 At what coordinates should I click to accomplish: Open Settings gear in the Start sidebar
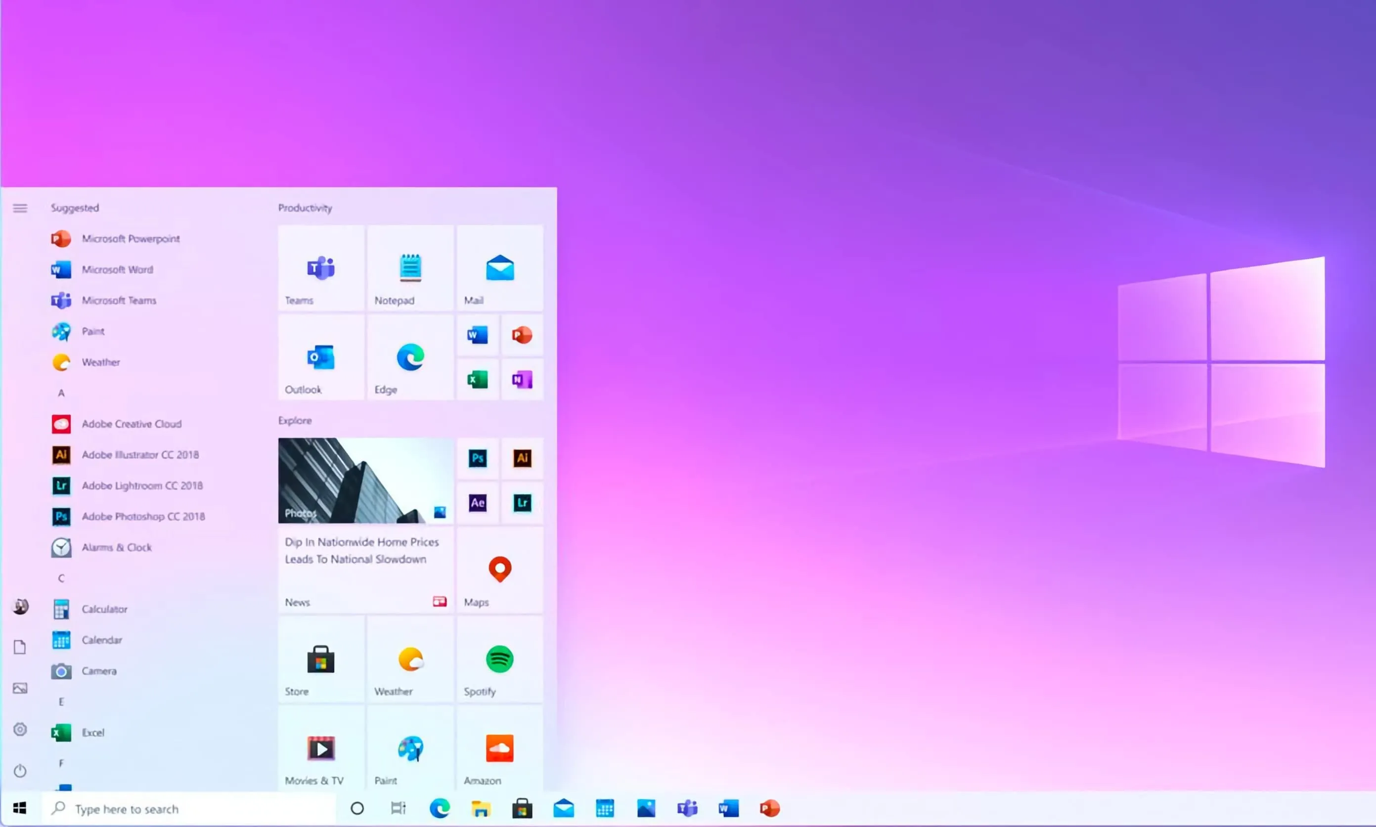click(20, 730)
